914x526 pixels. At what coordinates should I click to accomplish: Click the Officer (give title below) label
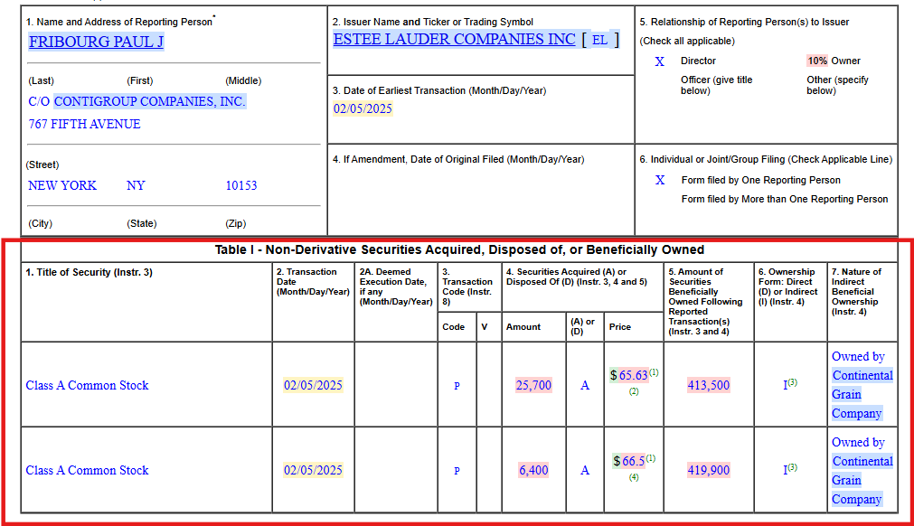(x=716, y=85)
